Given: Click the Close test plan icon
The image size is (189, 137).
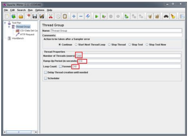Looking at the screenshot, I should tap(28, 16).
